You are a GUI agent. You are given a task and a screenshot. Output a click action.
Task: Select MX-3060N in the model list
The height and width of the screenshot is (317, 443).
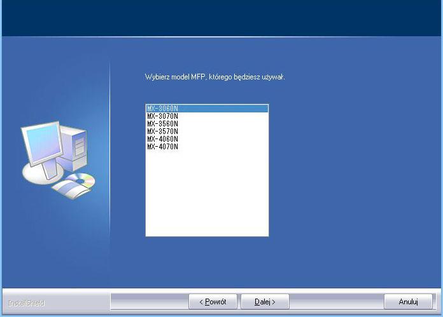click(207, 108)
